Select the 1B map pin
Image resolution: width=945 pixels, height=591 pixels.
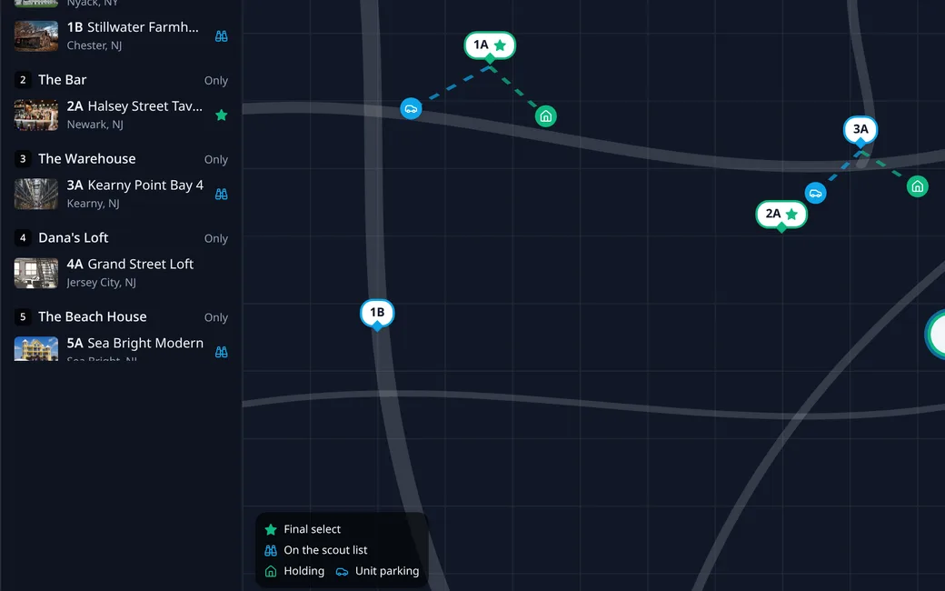377,314
